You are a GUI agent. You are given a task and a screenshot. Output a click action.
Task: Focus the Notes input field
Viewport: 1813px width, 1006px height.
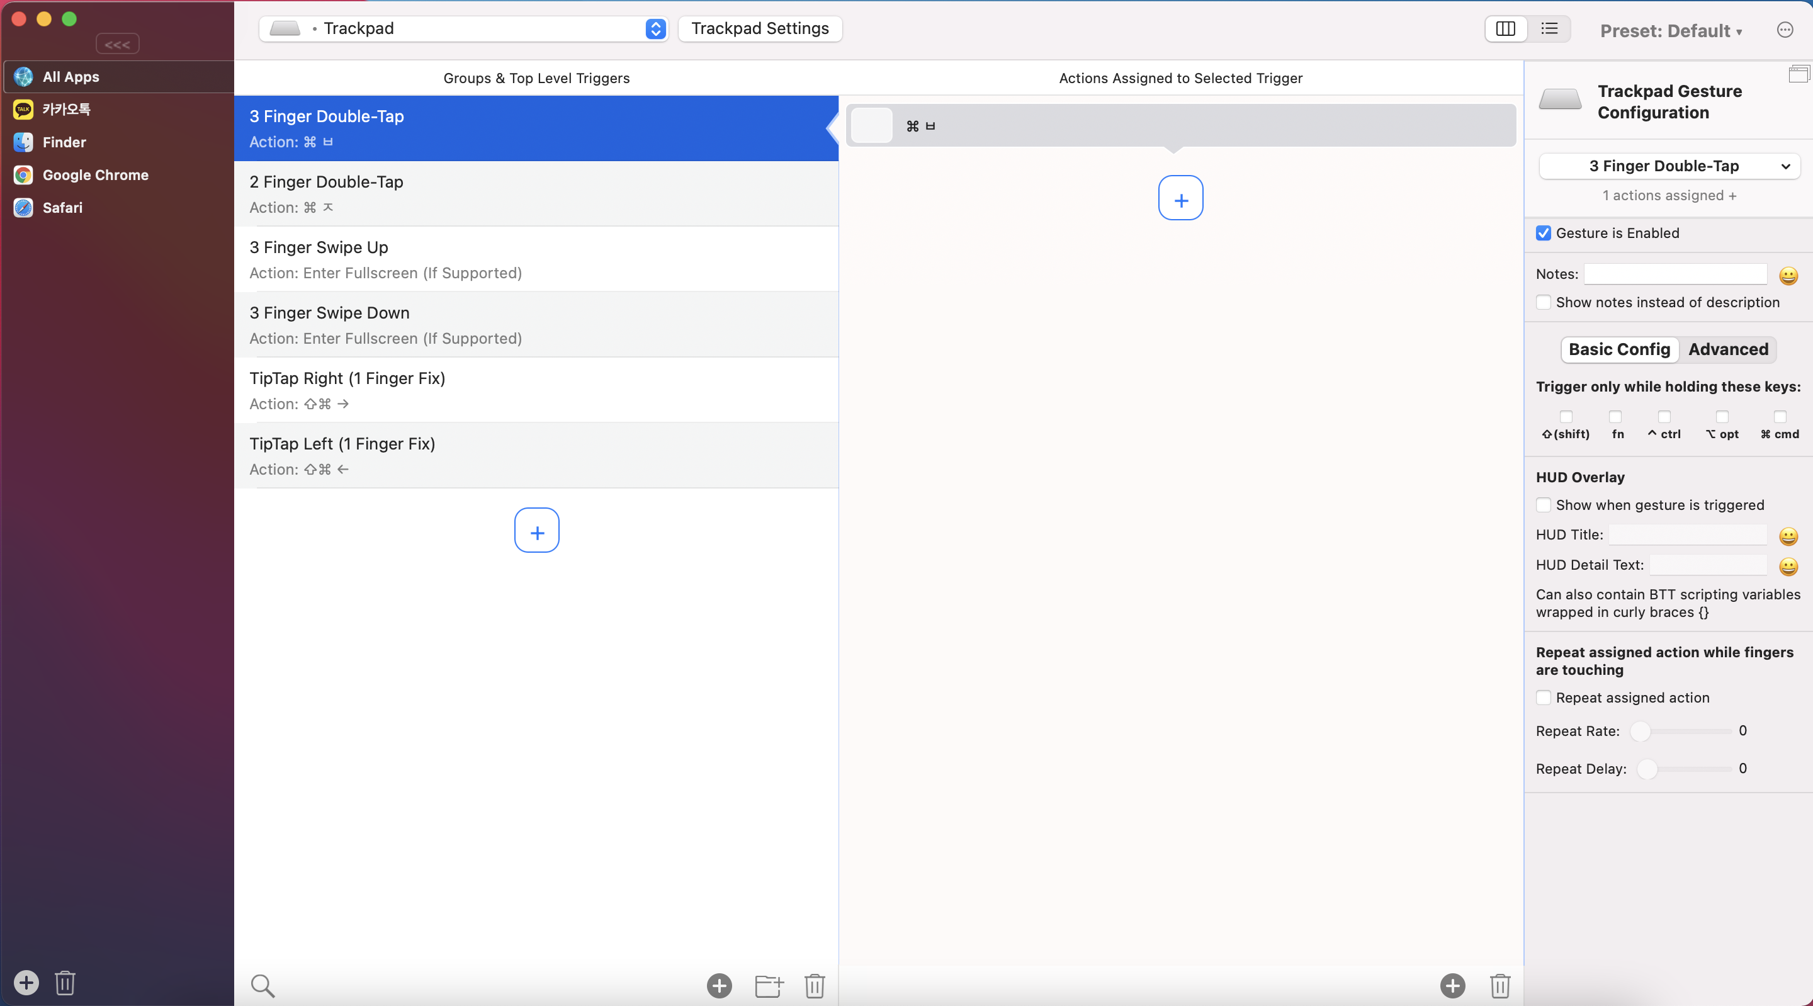(x=1675, y=274)
